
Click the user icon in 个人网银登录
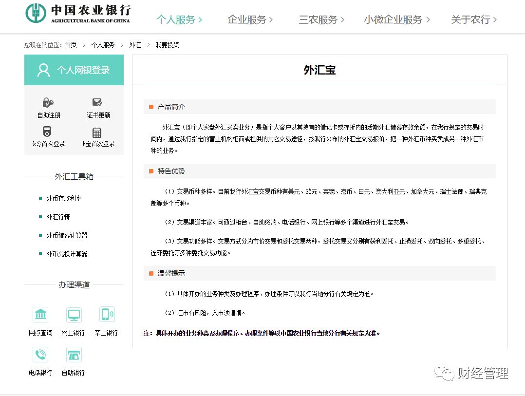(43, 70)
